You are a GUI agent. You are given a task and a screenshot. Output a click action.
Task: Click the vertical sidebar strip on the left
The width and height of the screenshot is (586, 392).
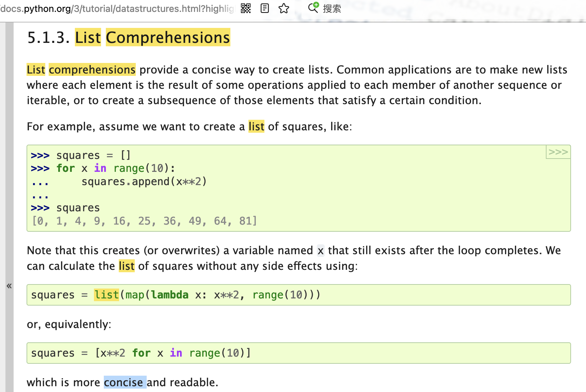coord(10,207)
